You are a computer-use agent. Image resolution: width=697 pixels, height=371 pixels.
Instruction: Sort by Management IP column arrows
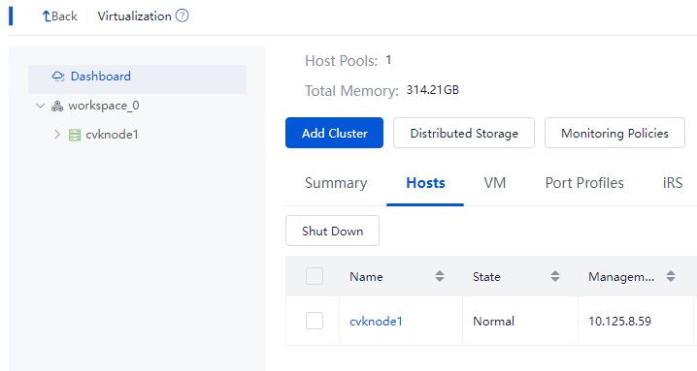click(x=671, y=276)
